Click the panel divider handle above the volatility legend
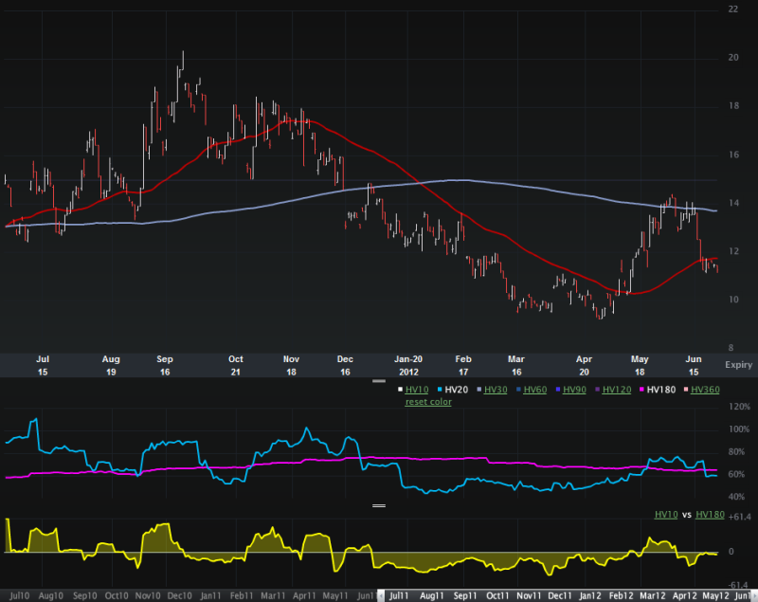 coord(379,381)
